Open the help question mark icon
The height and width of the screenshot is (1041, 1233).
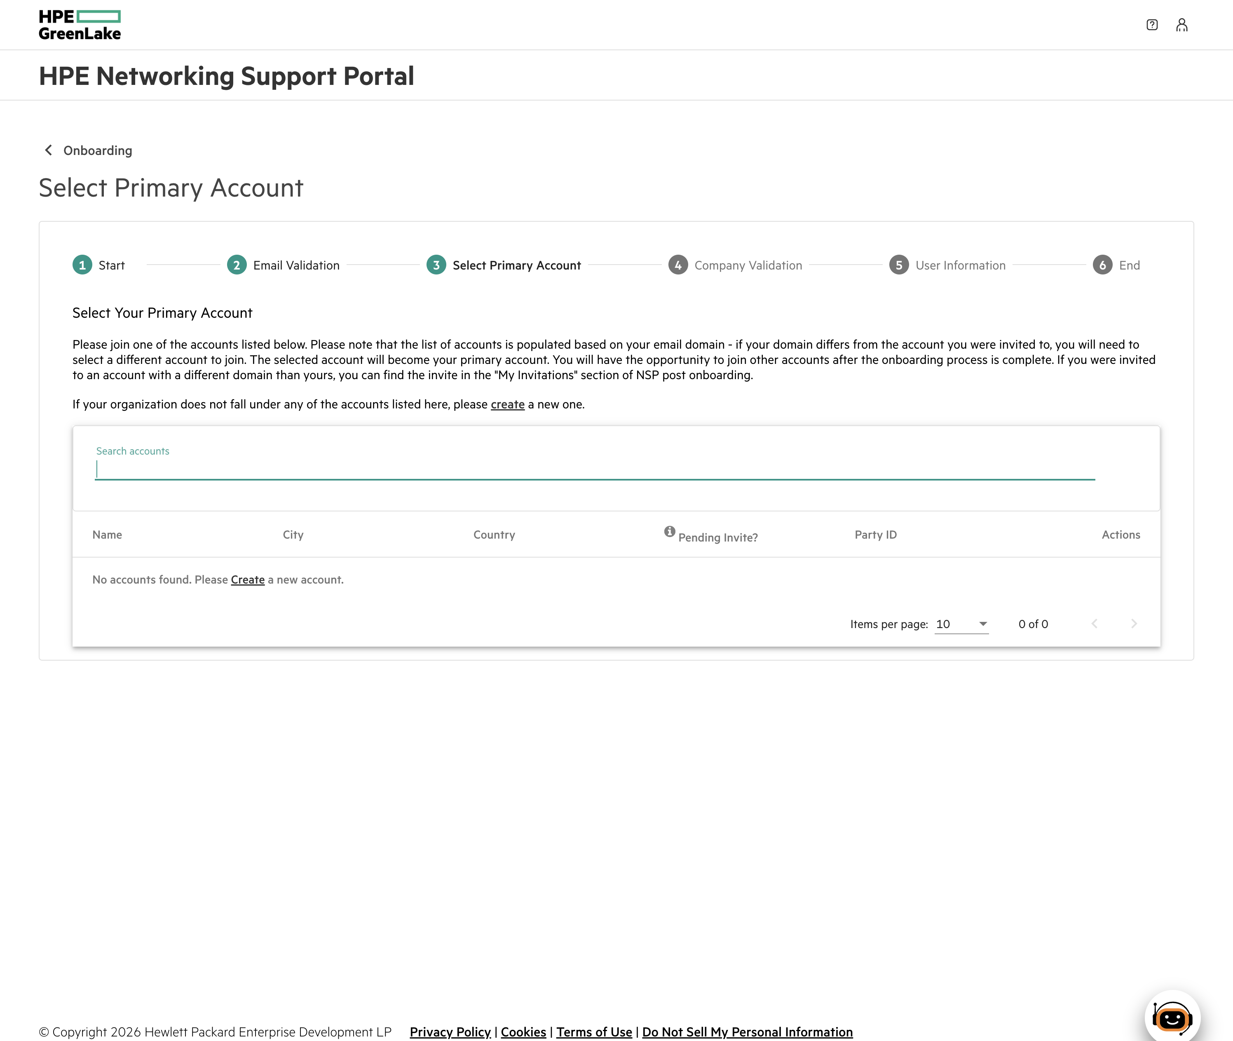click(x=1151, y=25)
